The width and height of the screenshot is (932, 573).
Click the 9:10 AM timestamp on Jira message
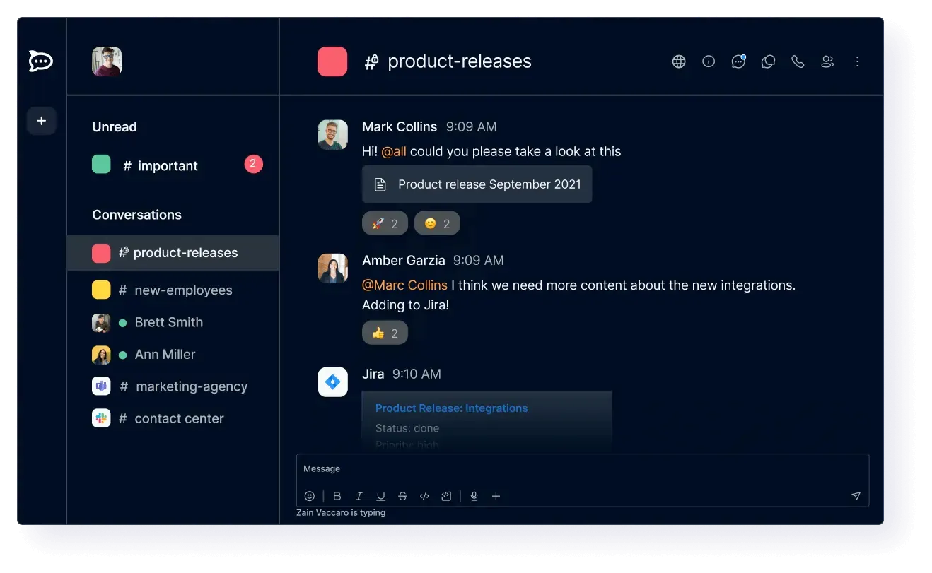click(417, 374)
